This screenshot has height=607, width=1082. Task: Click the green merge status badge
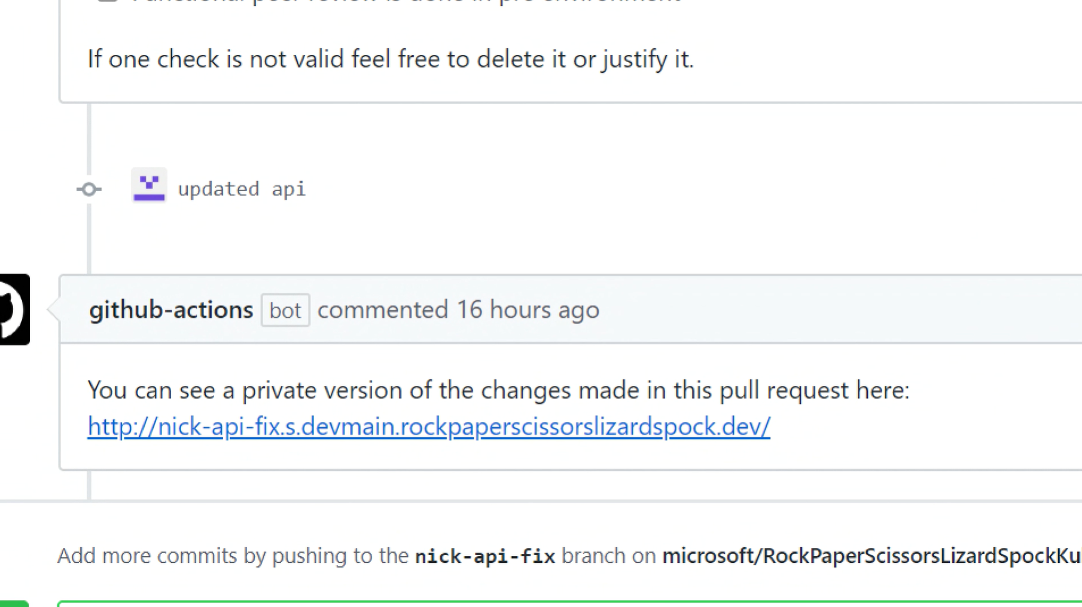pyautogui.click(x=13, y=604)
